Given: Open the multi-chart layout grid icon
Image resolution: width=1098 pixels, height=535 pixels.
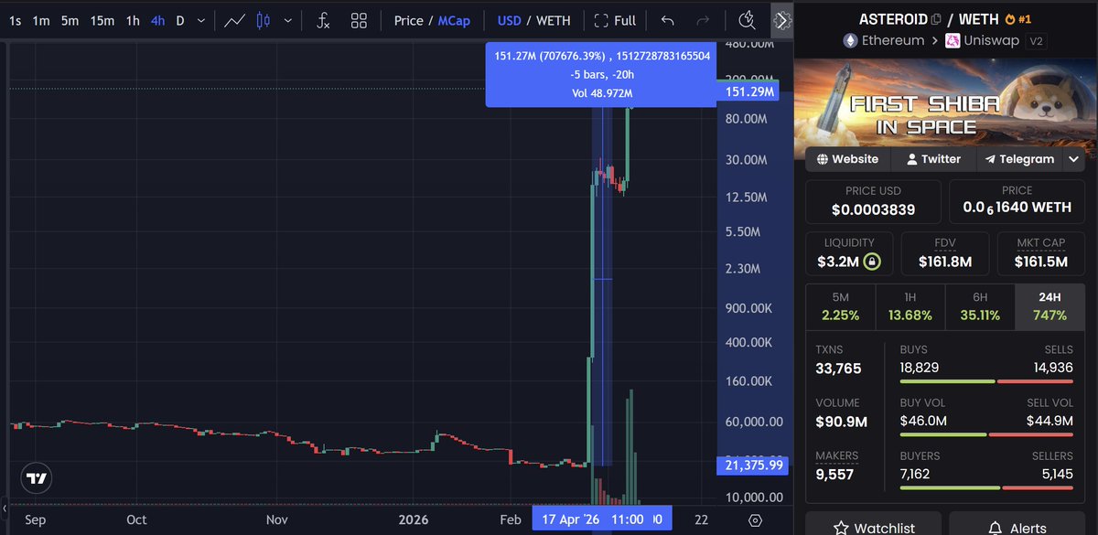Looking at the screenshot, I should pyautogui.click(x=359, y=20).
